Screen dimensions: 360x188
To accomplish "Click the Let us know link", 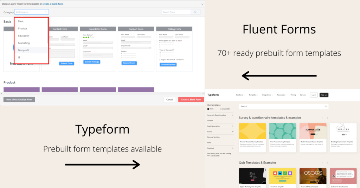I will 215,155.
